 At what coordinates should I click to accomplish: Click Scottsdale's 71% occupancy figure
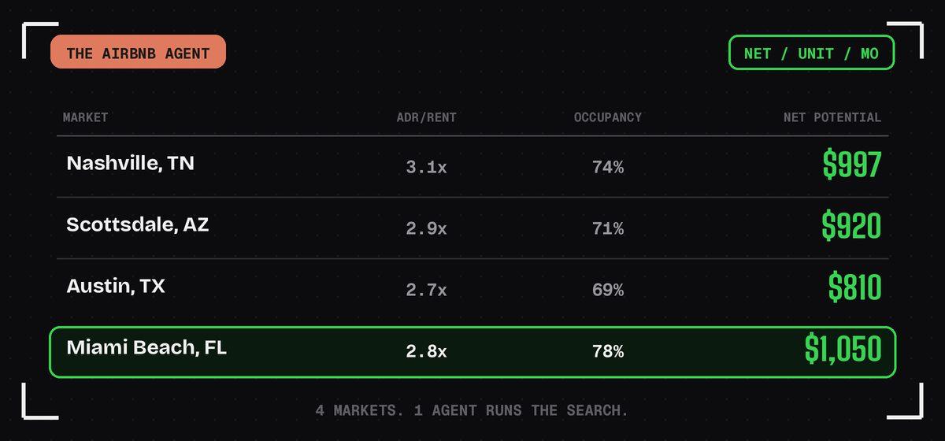[607, 228]
